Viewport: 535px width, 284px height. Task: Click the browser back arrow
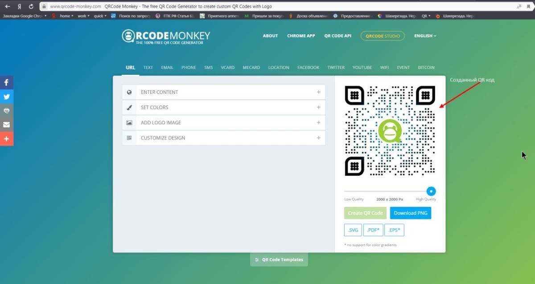[7, 7]
